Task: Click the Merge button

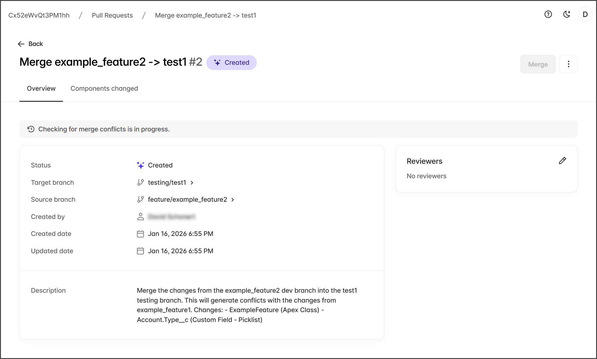Action: [x=538, y=64]
